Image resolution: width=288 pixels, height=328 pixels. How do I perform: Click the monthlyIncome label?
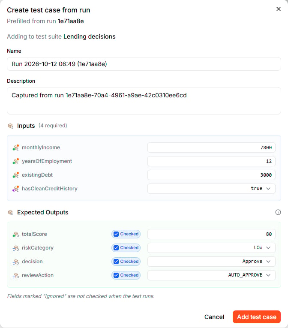pos(41,147)
